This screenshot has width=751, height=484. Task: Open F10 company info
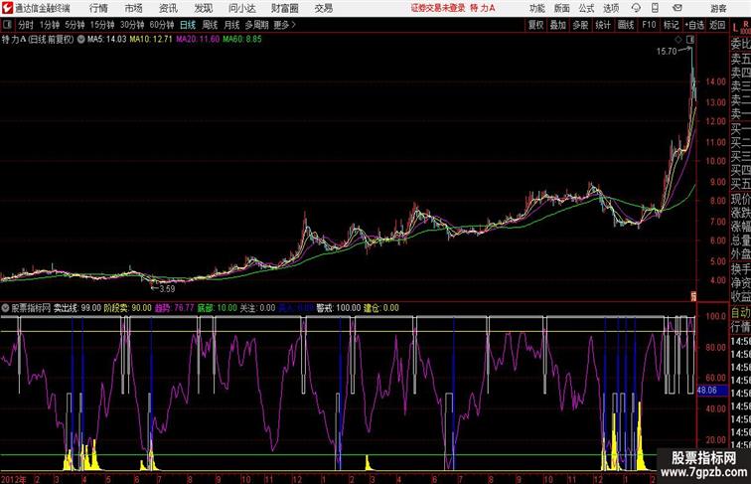click(x=649, y=25)
